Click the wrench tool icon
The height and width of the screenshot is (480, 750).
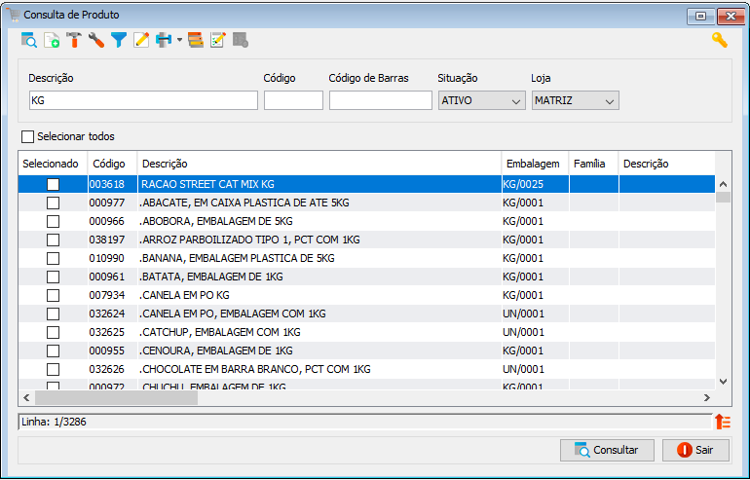coord(96,40)
